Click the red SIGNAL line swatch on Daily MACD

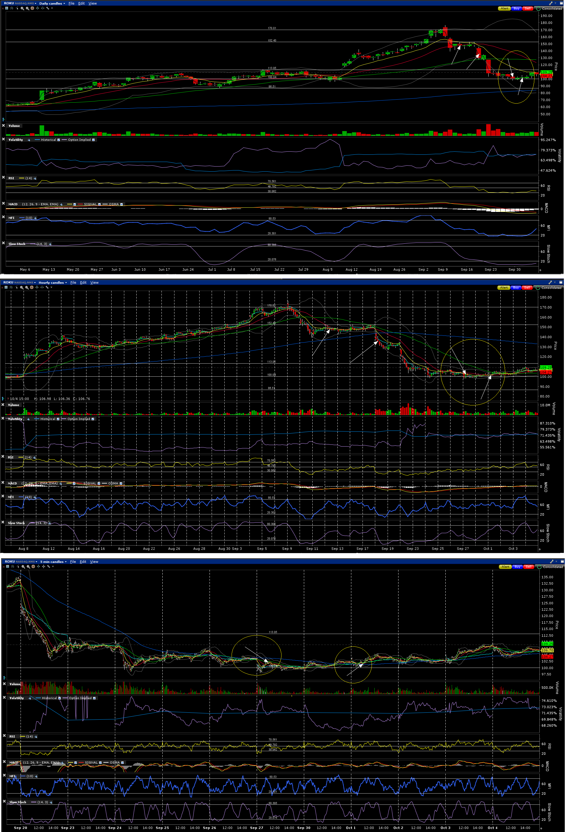[x=80, y=204]
